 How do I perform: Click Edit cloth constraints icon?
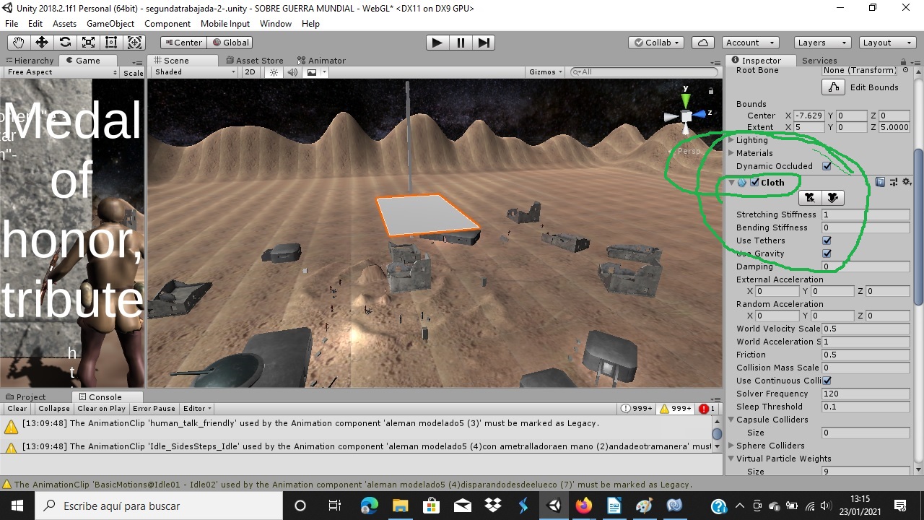click(x=810, y=198)
